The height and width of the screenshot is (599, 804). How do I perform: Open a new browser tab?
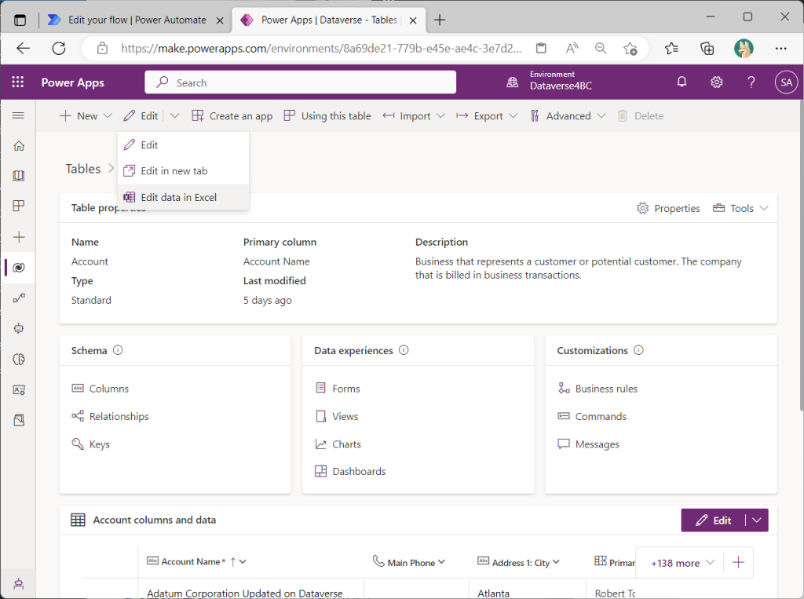point(440,20)
